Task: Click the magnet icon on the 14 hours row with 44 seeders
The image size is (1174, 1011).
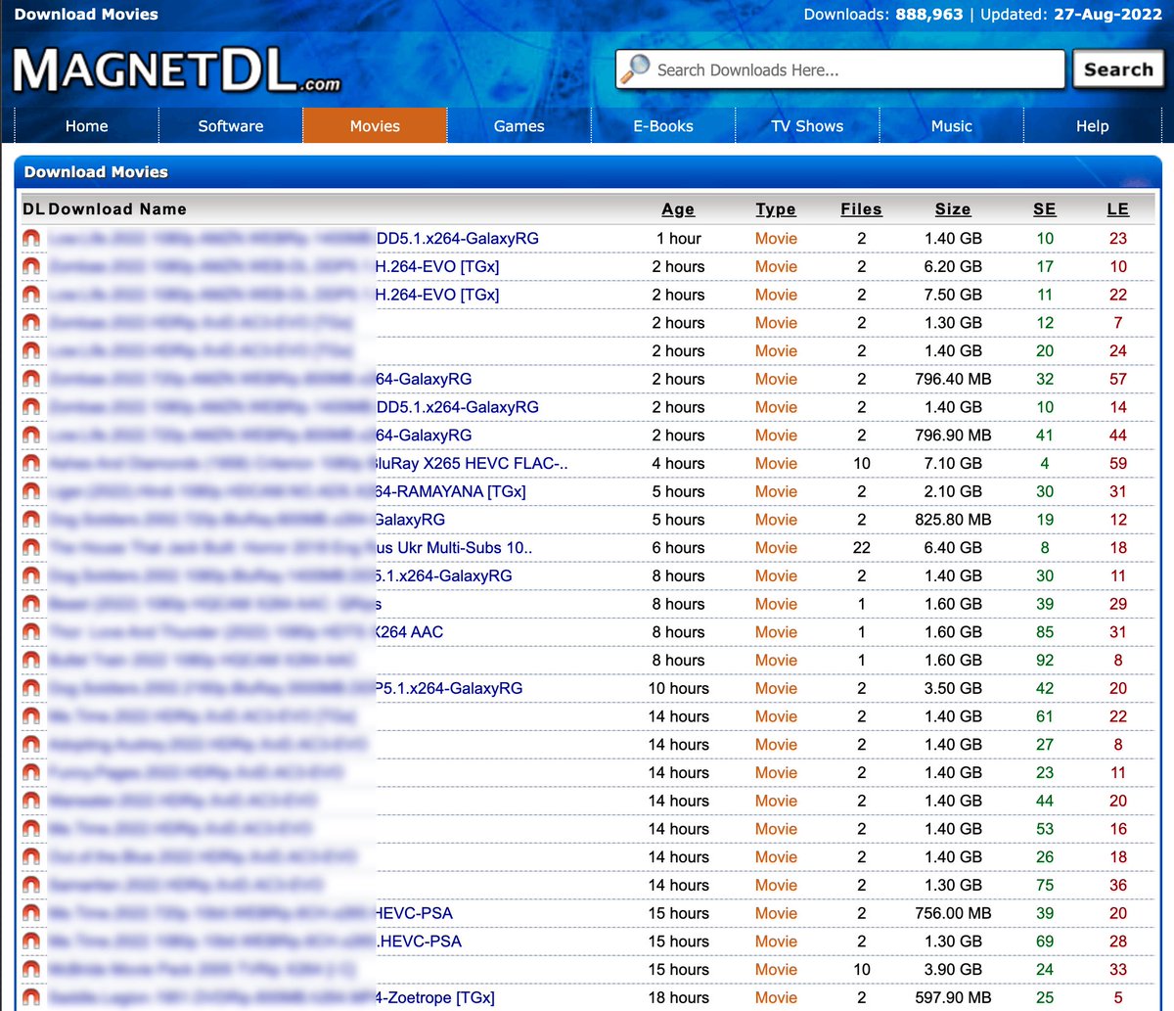Action: click(31, 801)
